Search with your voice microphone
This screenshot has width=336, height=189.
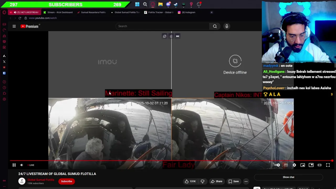tap(227, 26)
